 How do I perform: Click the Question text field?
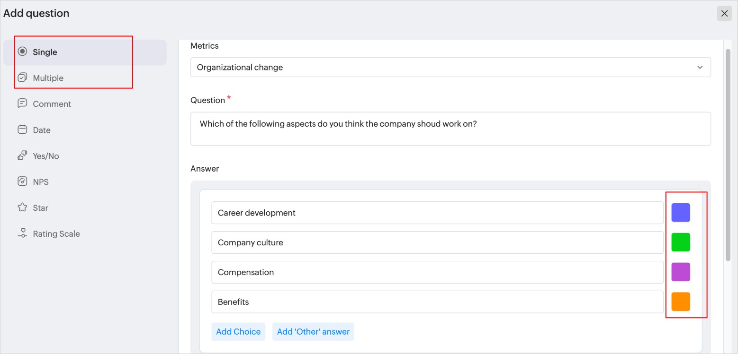pos(450,129)
